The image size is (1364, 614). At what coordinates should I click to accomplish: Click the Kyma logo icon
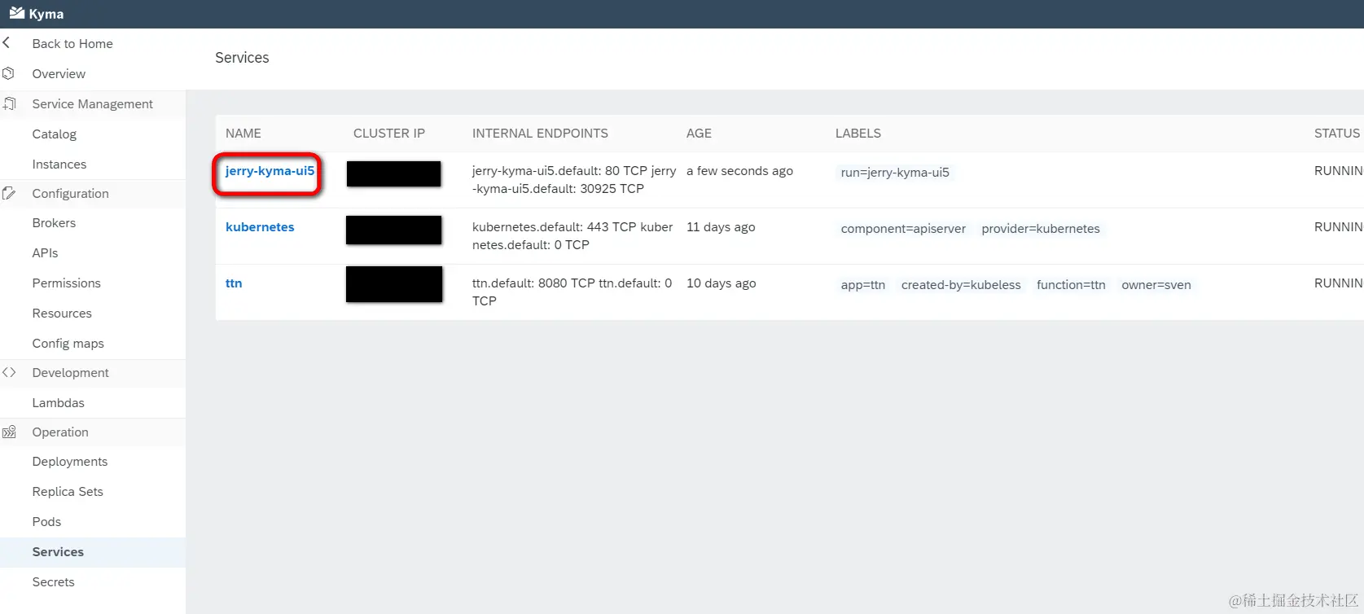click(16, 13)
